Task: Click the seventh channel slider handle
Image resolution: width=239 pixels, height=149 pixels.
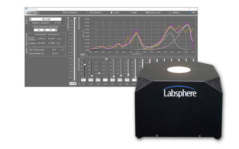Action: (128, 75)
